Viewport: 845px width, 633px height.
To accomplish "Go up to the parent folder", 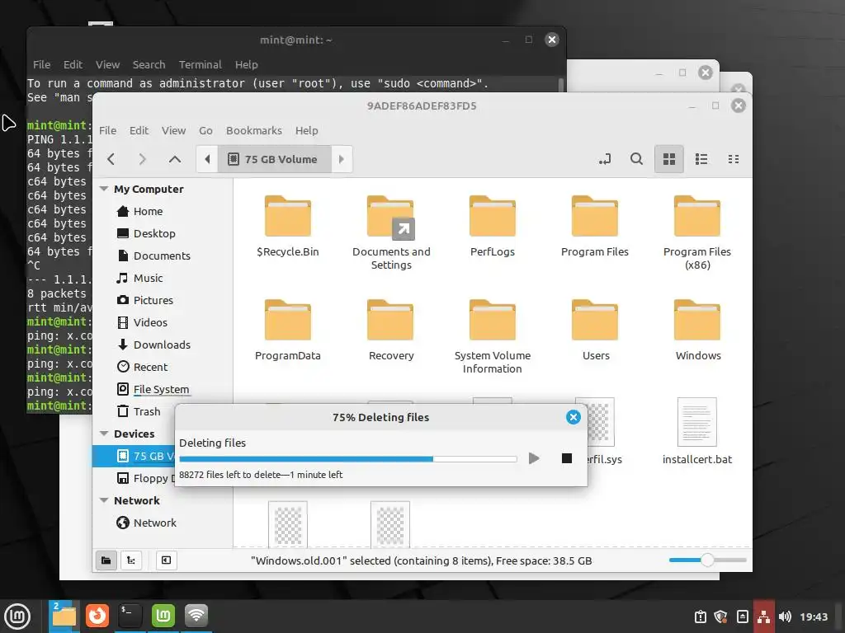I will pyautogui.click(x=175, y=159).
